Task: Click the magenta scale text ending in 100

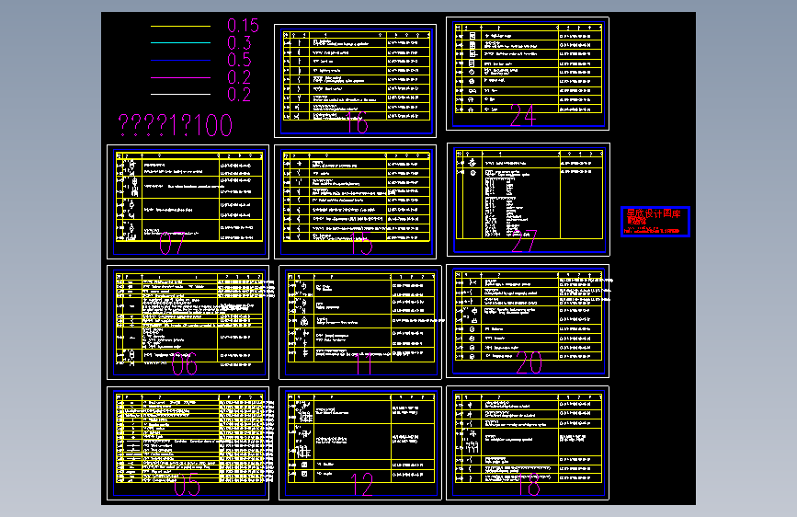Action: (x=176, y=125)
